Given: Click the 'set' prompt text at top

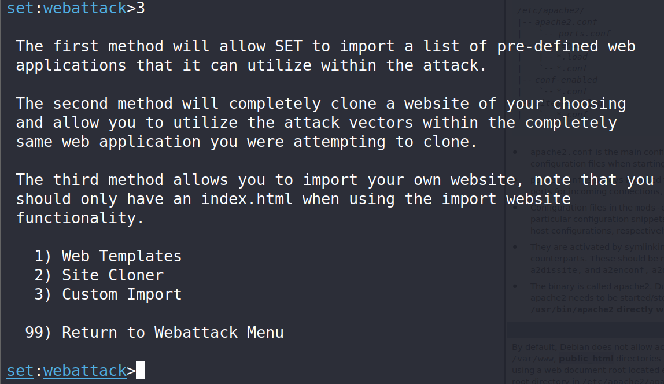Looking at the screenshot, I should coord(20,8).
